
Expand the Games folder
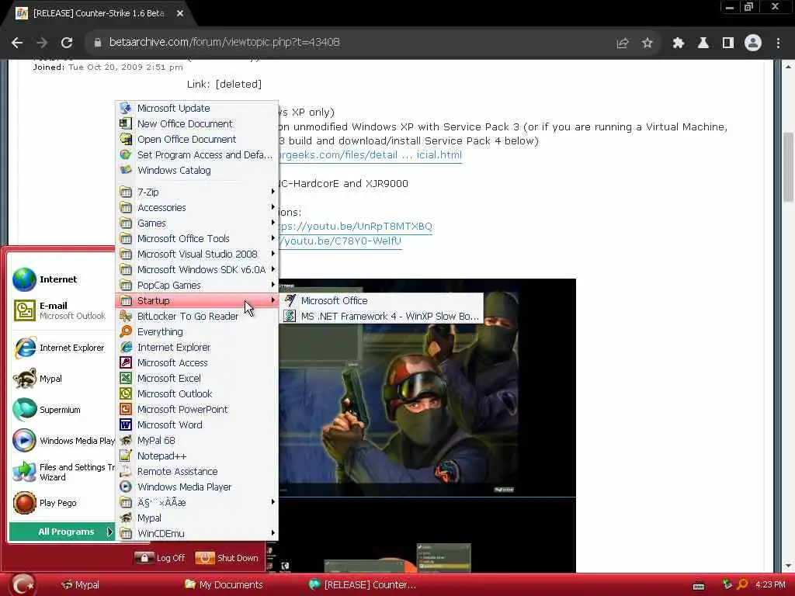point(197,223)
